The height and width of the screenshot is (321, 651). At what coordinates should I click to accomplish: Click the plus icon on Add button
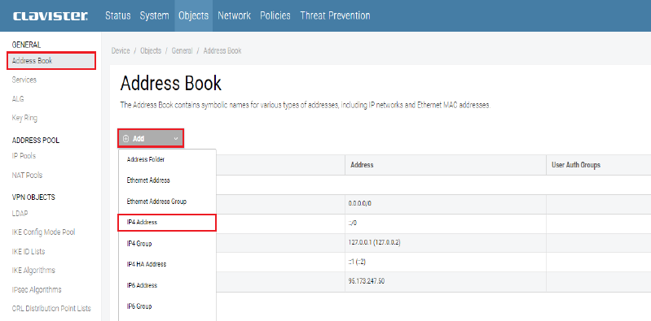point(126,139)
